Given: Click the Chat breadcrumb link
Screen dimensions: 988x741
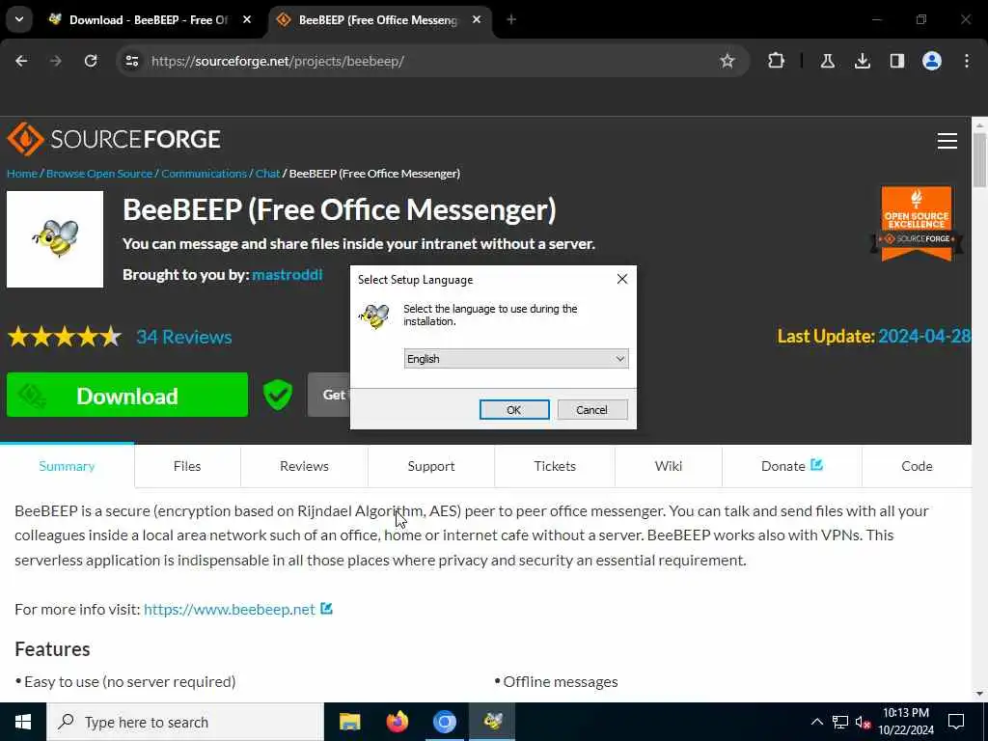Looking at the screenshot, I should click(x=268, y=174).
